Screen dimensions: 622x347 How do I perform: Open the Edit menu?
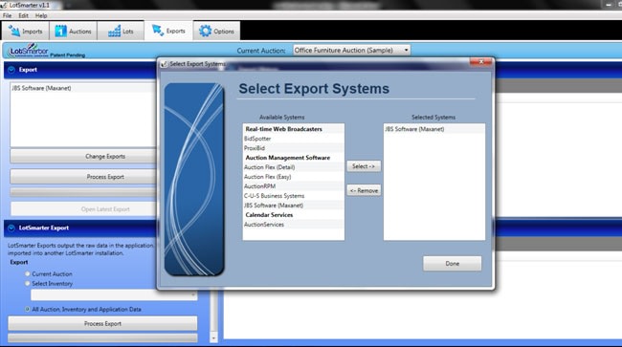[23, 15]
